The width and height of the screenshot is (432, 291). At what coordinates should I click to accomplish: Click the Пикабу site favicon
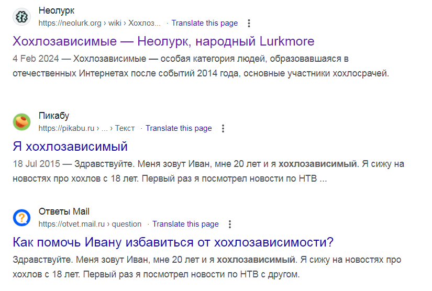21,122
